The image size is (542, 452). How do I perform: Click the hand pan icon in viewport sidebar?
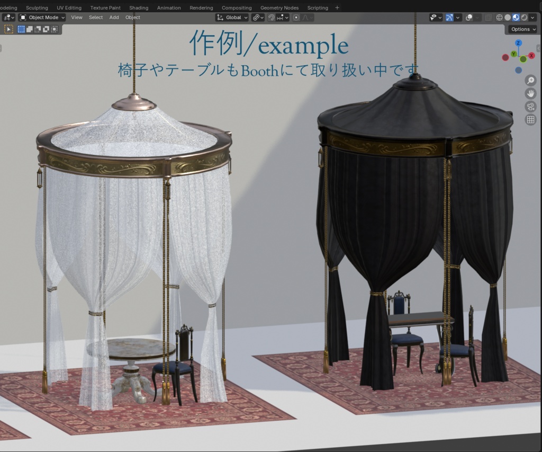[531, 93]
